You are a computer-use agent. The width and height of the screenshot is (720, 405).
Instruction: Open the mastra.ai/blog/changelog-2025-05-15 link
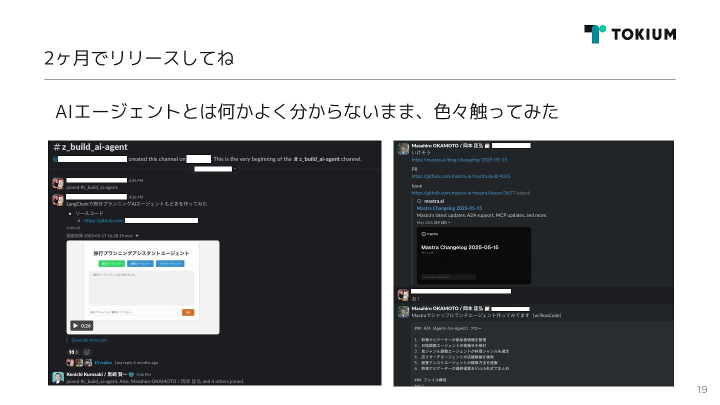[x=459, y=160]
